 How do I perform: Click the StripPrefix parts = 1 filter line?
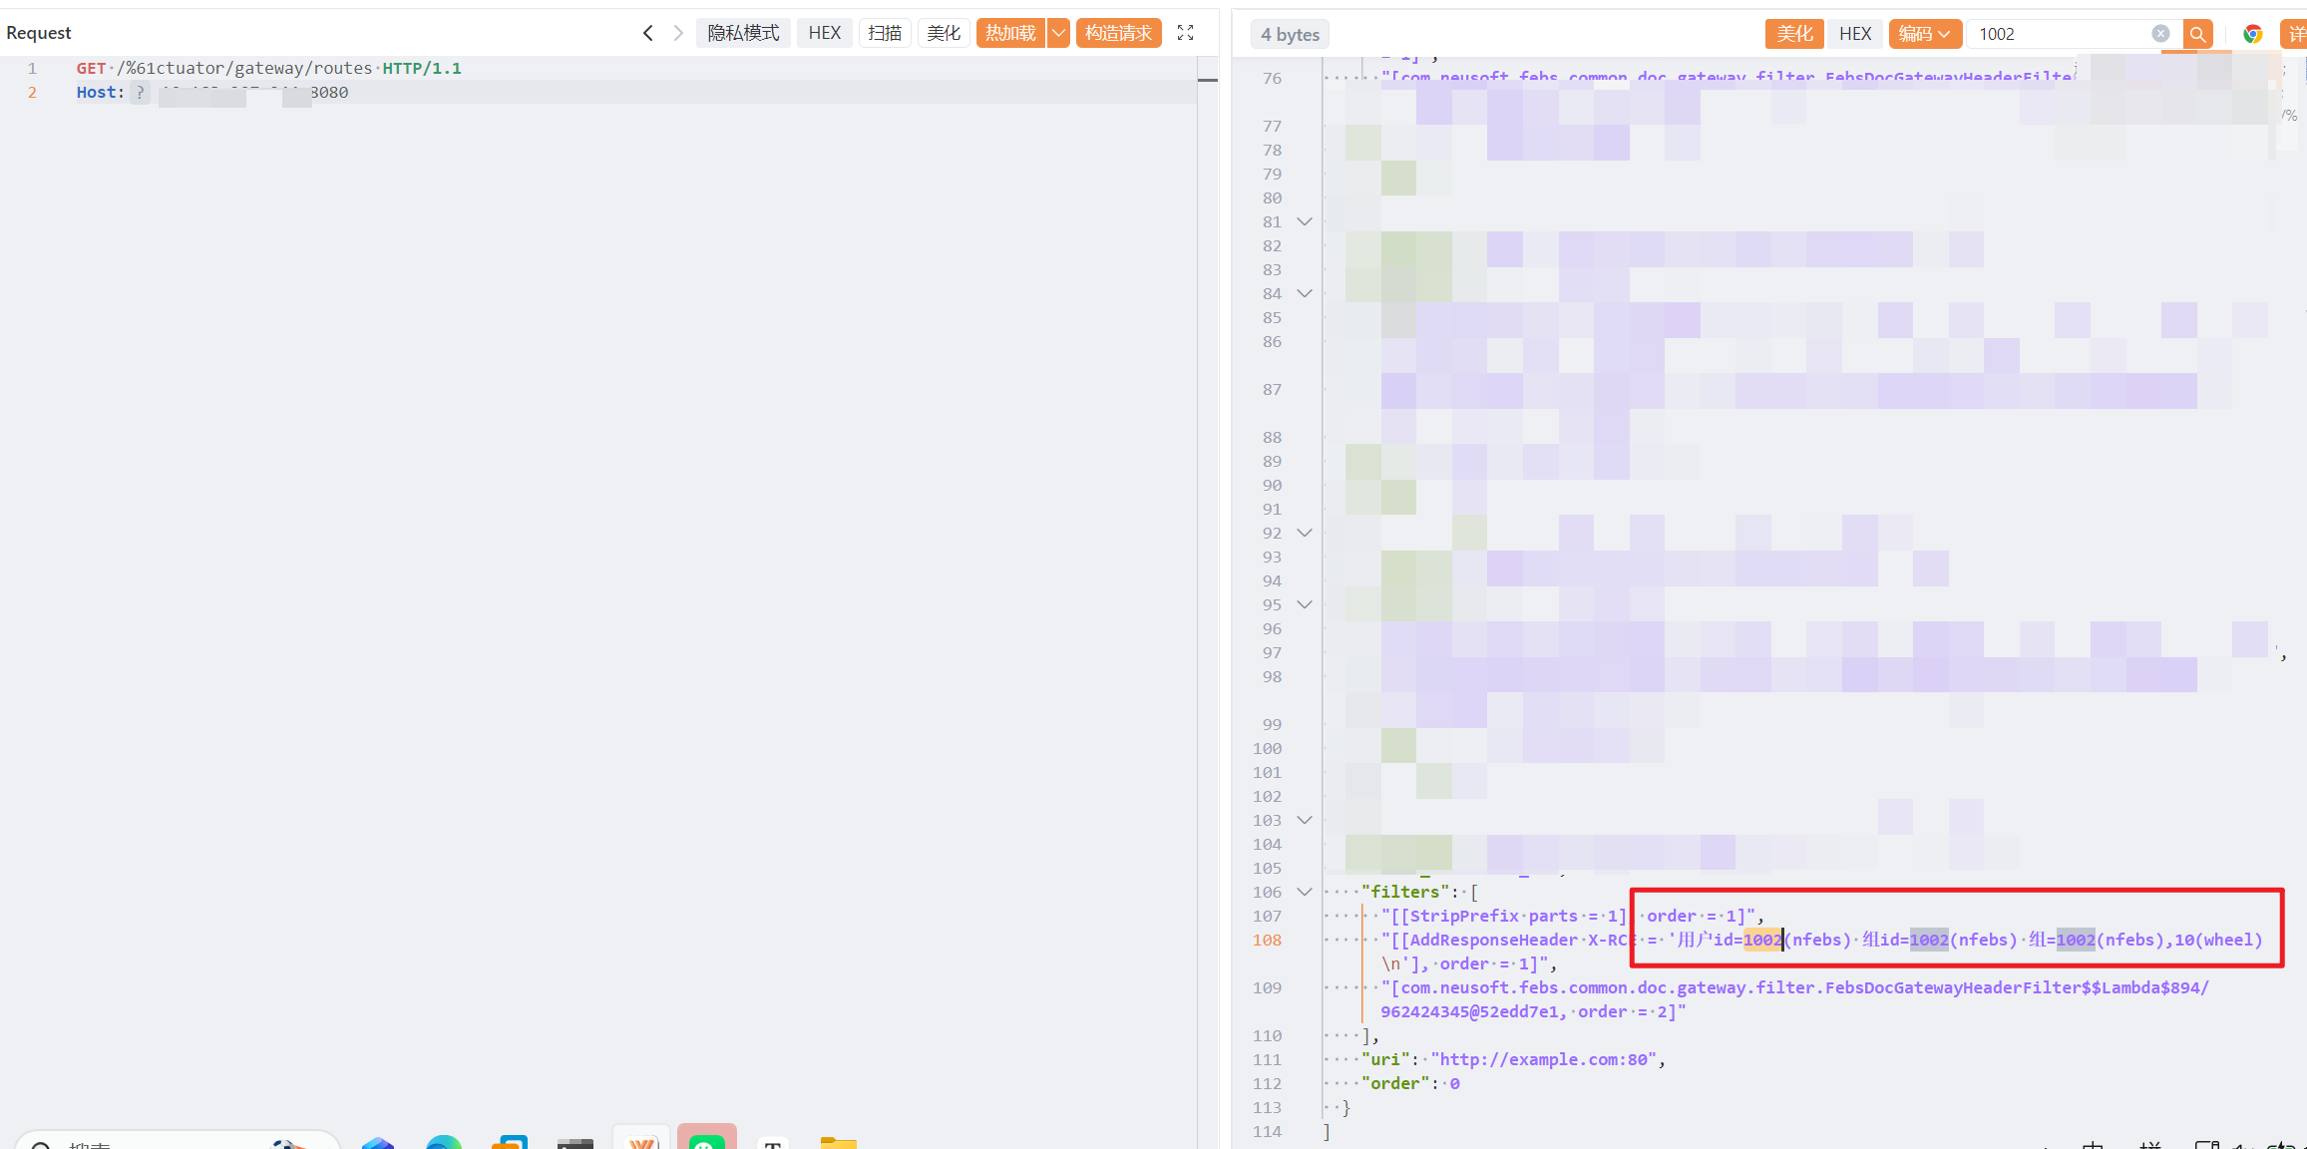tap(1572, 916)
